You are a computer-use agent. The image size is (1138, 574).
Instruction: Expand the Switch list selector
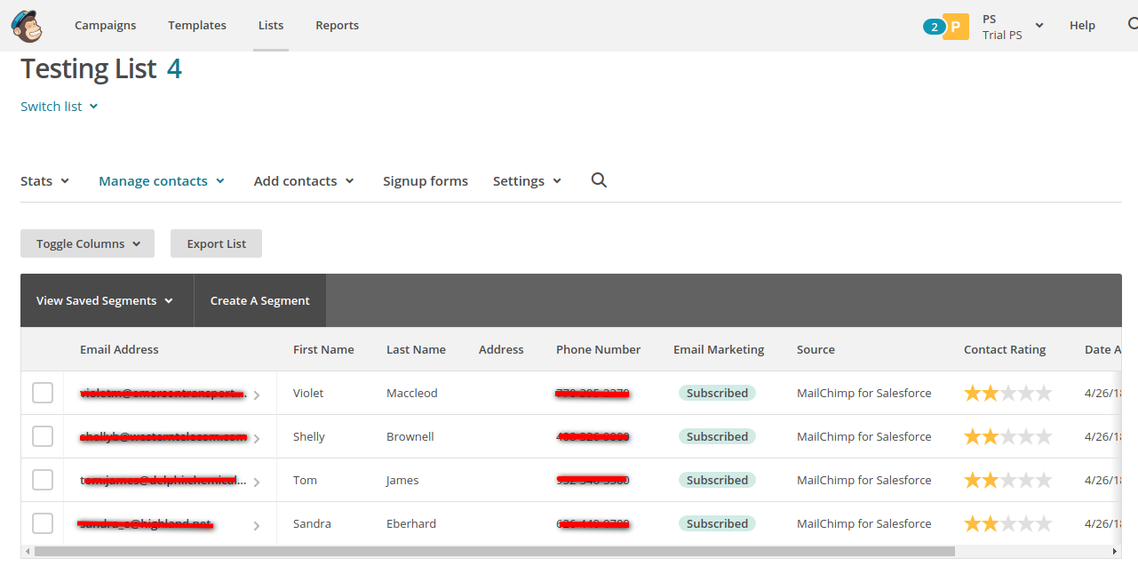tap(59, 107)
